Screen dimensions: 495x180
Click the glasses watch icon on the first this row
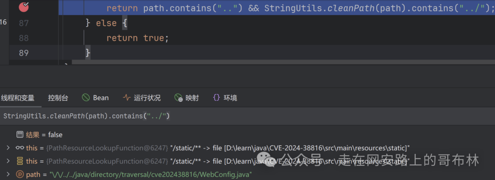point(20,148)
